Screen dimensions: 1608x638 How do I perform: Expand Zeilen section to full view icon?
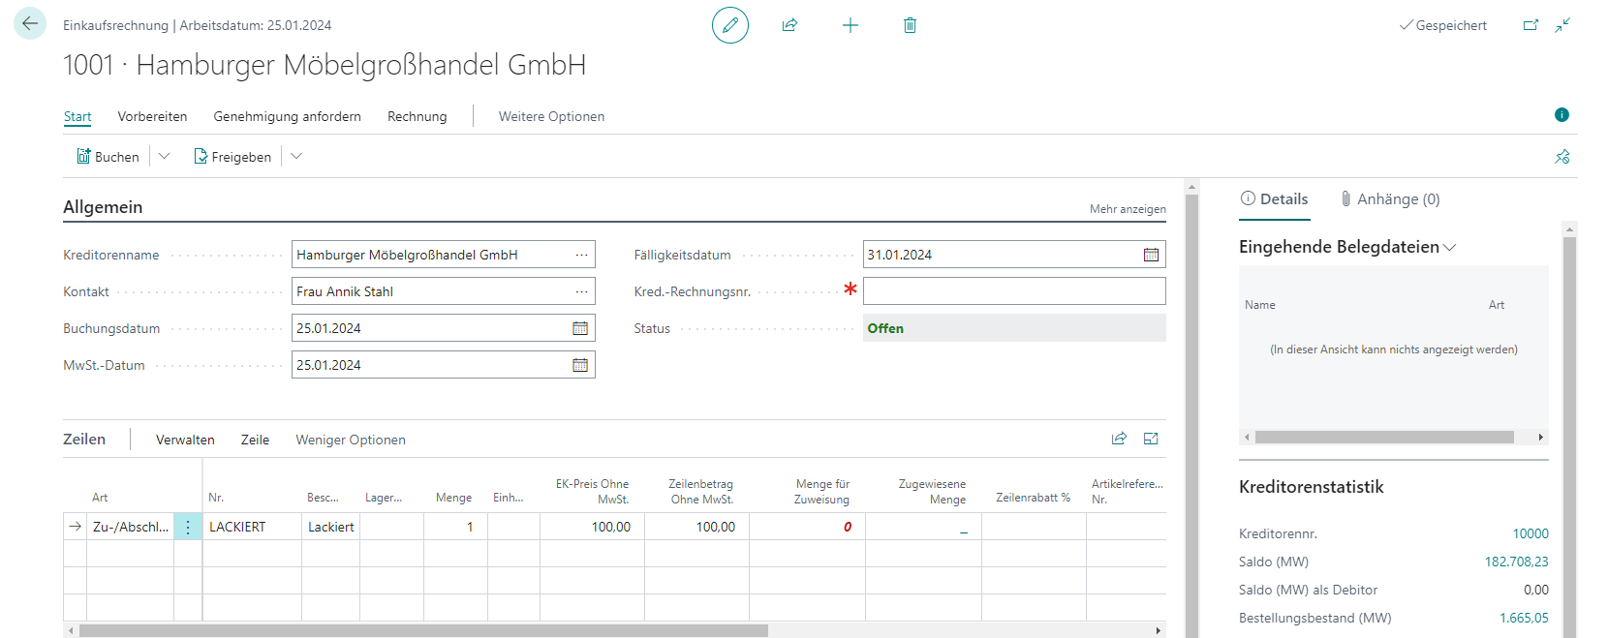point(1151,439)
